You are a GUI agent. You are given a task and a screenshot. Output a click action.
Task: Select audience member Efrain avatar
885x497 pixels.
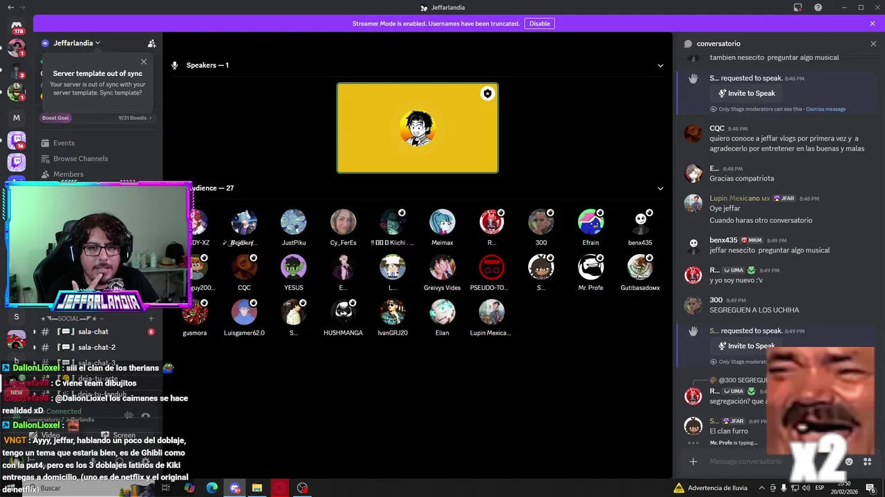point(591,222)
